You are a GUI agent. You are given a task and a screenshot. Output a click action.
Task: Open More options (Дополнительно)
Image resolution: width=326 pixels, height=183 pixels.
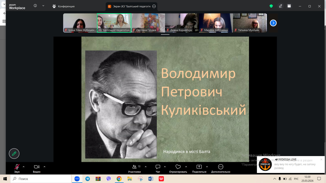[x=221, y=167]
